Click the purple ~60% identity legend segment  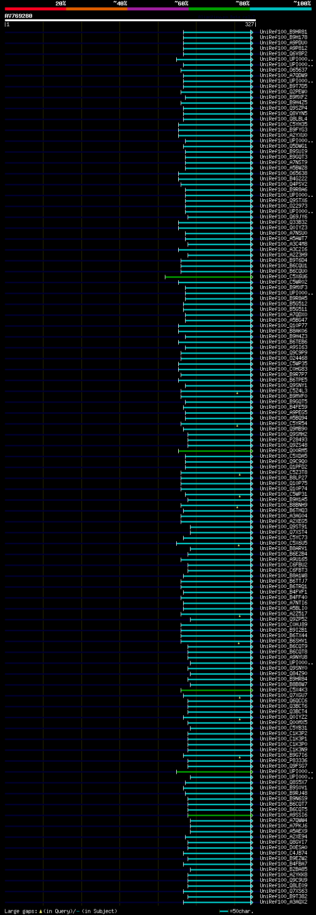[x=158, y=9]
